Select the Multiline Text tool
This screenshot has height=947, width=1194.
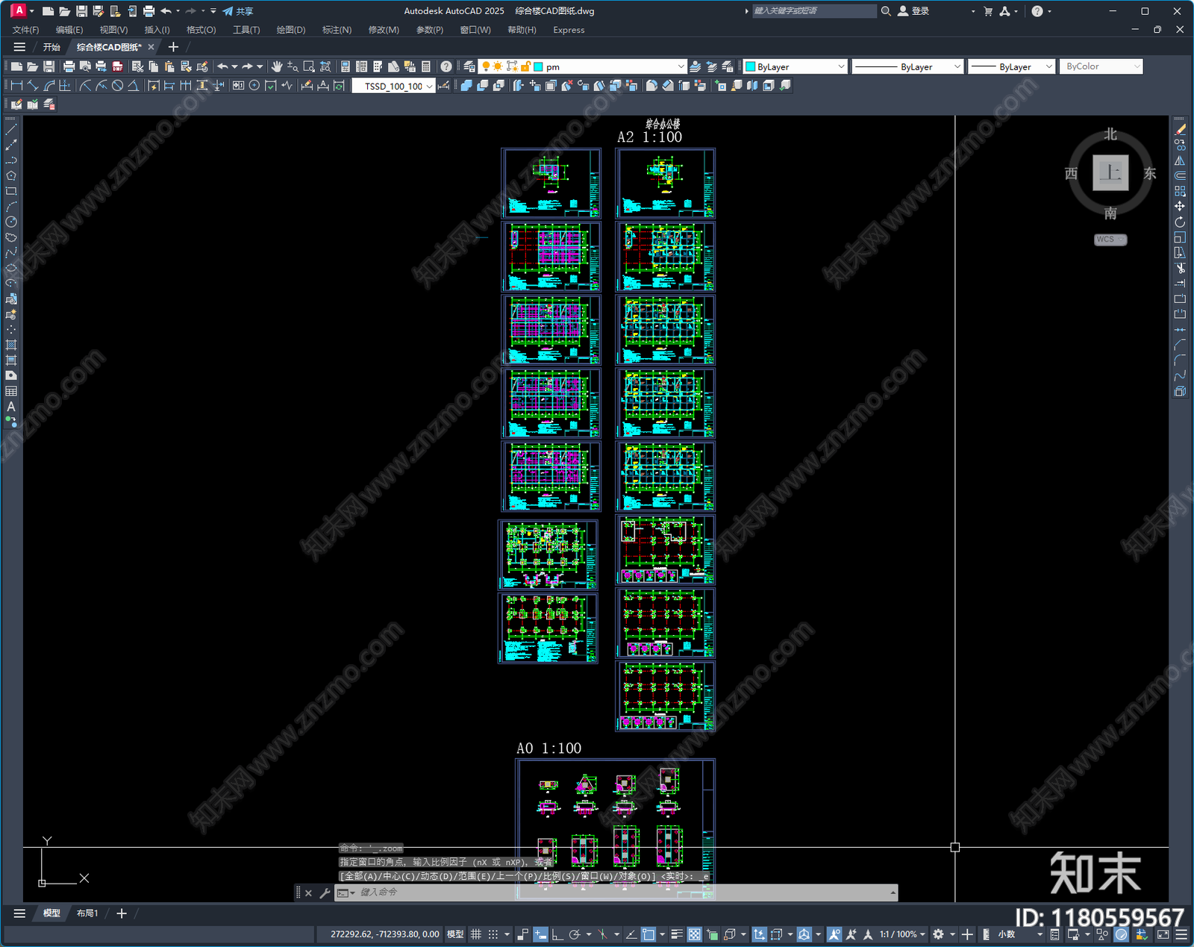pyautogui.click(x=11, y=407)
